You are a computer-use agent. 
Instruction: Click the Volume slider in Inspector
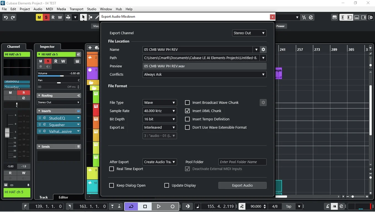coord(58,76)
